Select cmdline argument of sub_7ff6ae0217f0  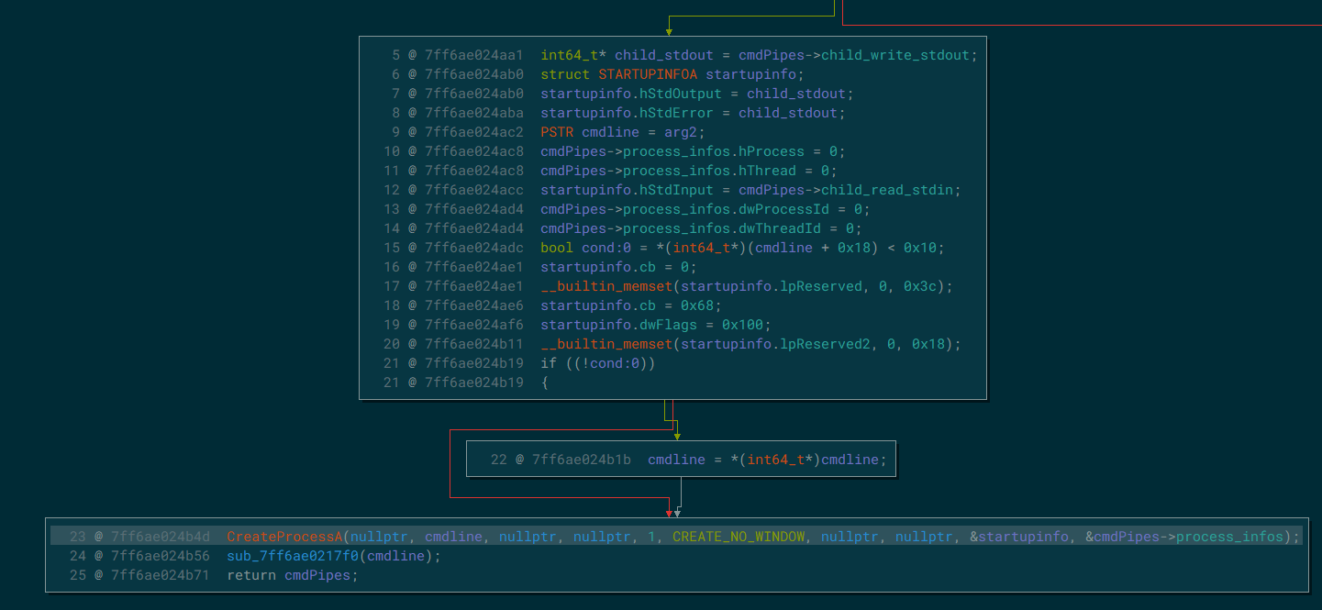(395, 556)
